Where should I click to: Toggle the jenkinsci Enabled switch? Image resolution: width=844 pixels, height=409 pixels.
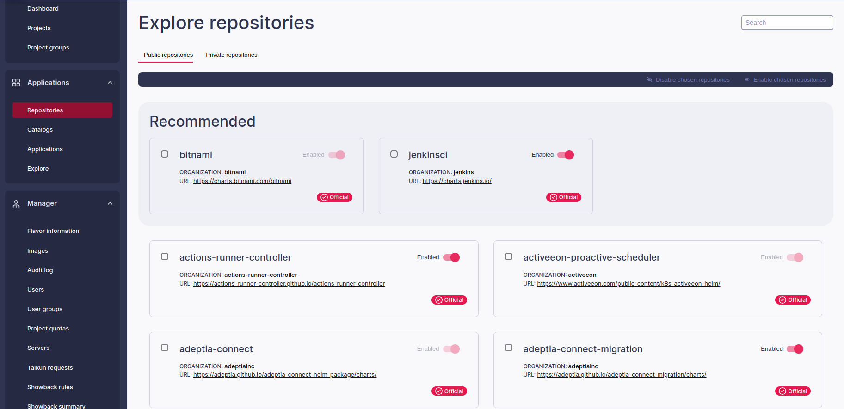tap(566, 155)
